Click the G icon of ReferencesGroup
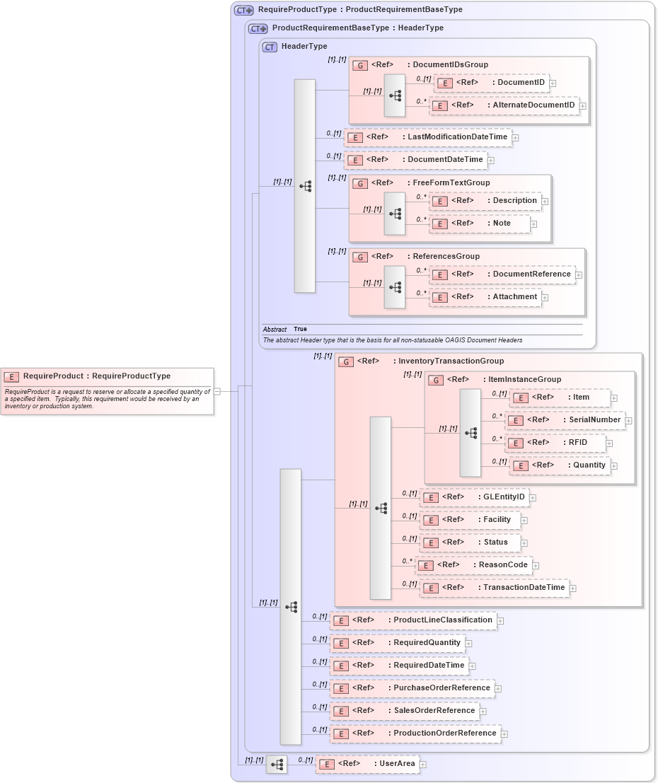 click(359, 256)
